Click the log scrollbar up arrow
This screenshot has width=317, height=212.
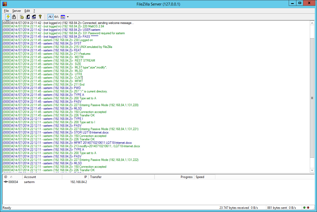[312, 23]
